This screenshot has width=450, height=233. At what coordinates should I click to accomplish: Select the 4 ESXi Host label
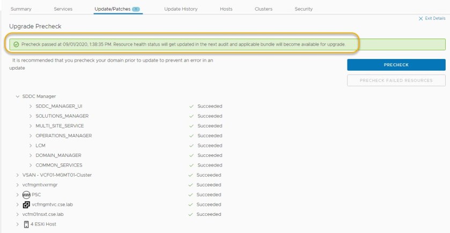point(43,224)
